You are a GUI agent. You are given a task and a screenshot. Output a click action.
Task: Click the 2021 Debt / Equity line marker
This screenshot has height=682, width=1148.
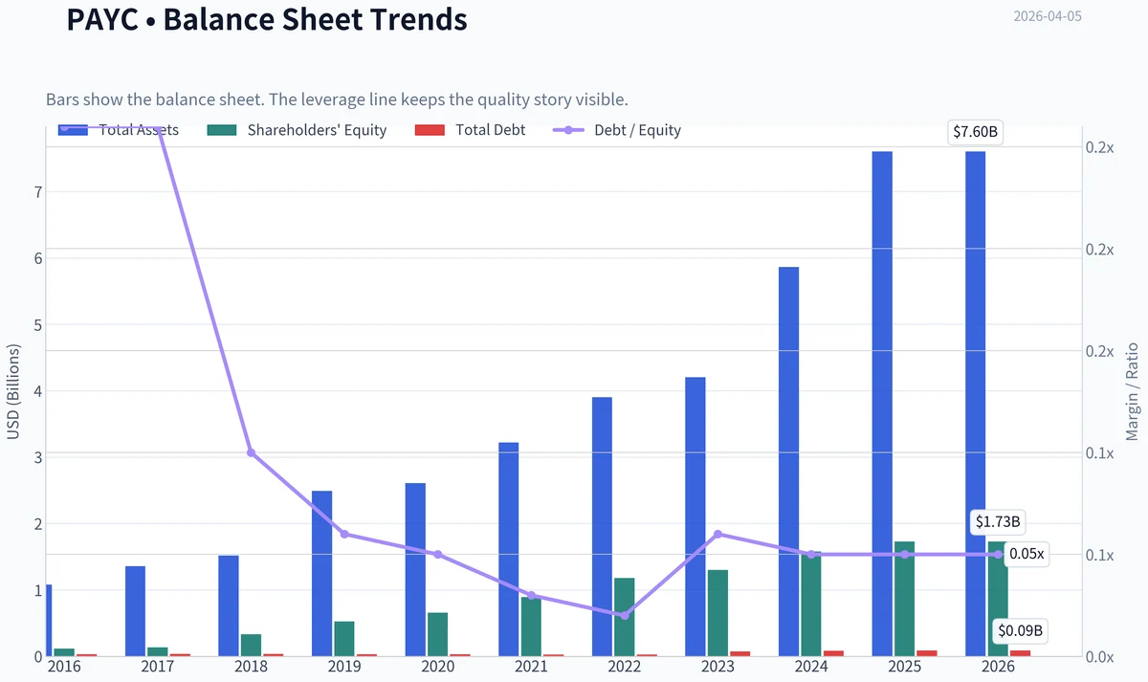(532, 595)
